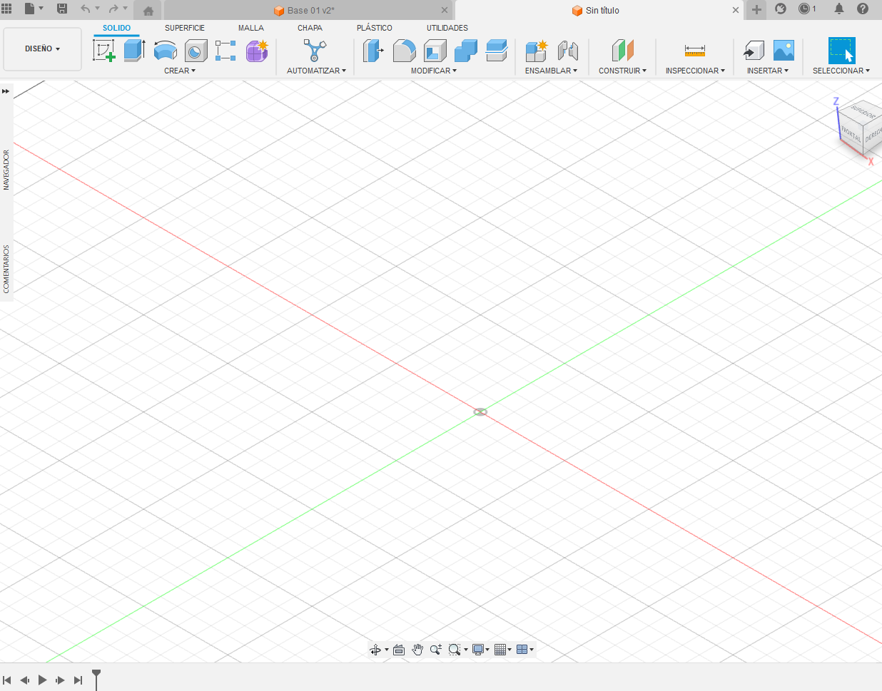
Task: Select the Combine tool
Action: coord(466,51)
